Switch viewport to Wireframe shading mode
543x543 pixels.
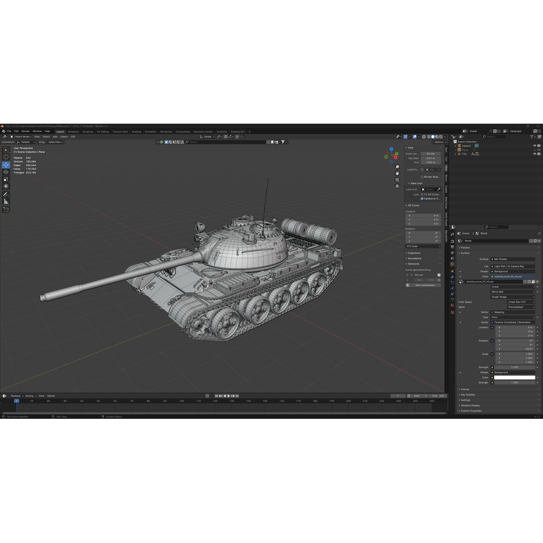pyautogui.click(x=429, y=137)
